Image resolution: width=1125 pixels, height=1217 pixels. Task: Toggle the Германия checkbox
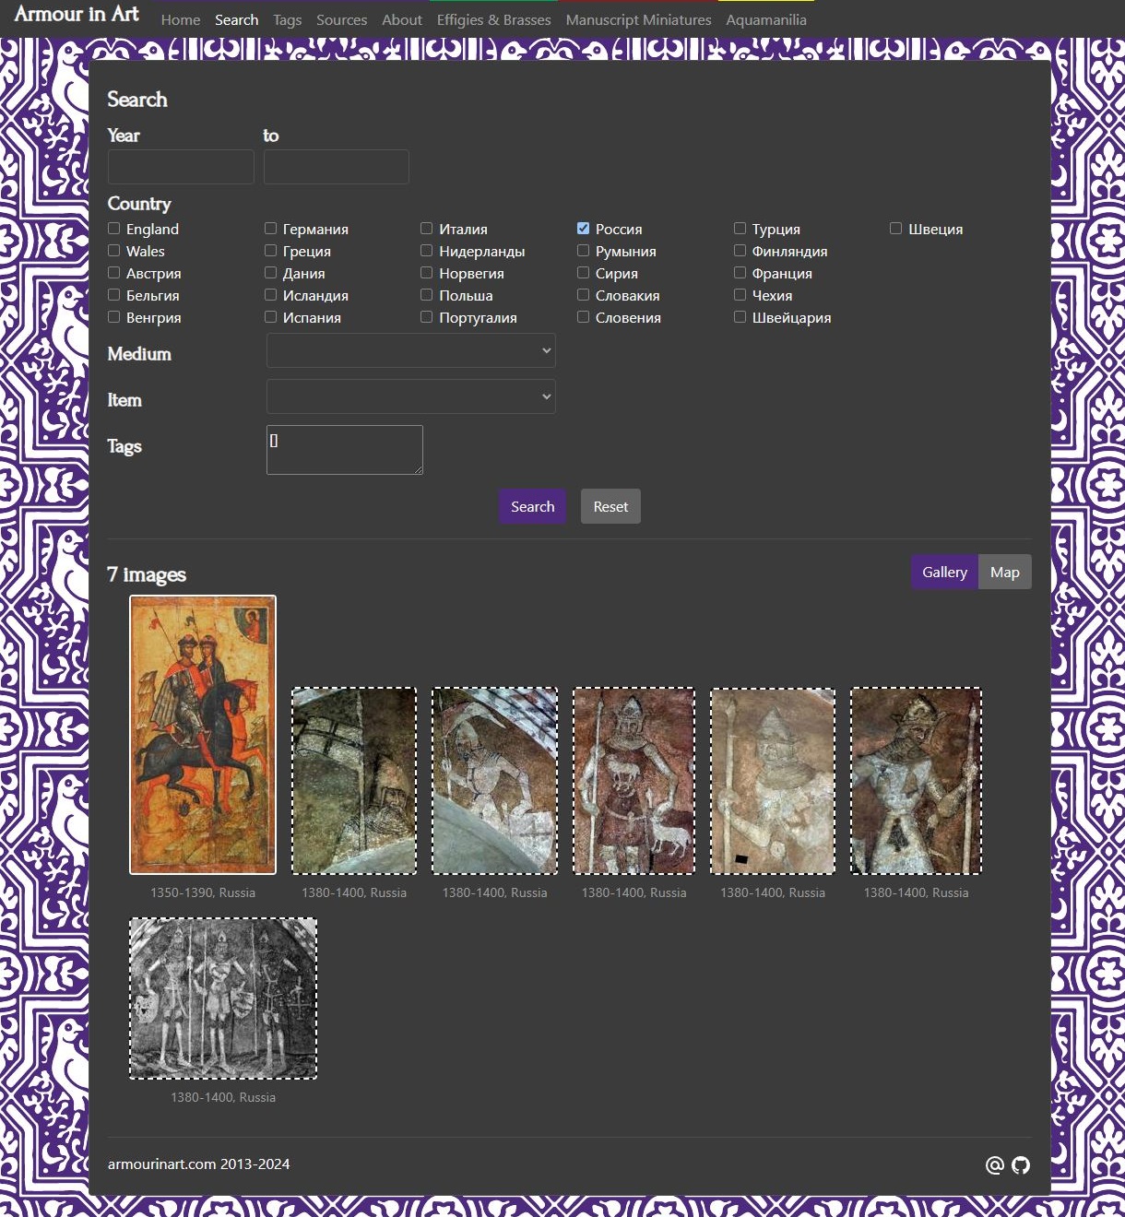coord(270,229)
